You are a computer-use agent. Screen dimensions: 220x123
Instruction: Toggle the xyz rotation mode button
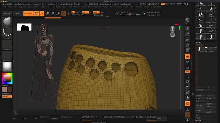tap(188, 71)
